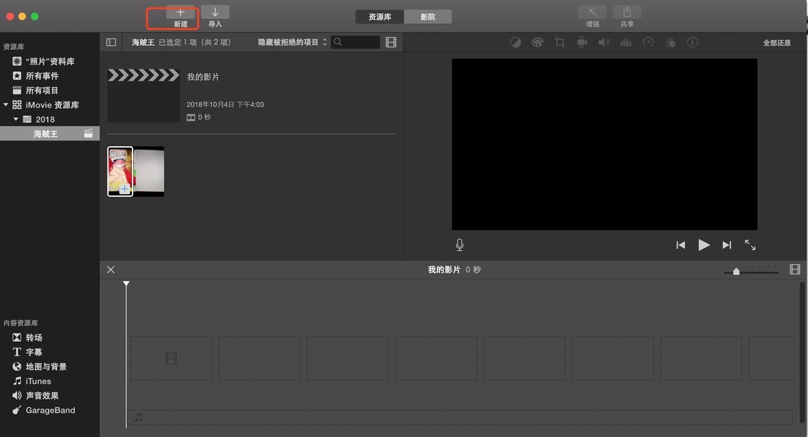This screenshot has height=437, width=808.
Task: Open 隐藏被拒绝的项目 filter dropdown
Action: 293,42
